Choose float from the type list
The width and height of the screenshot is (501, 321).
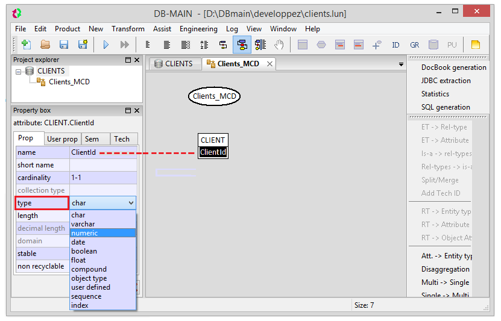[x=103, y=260]
